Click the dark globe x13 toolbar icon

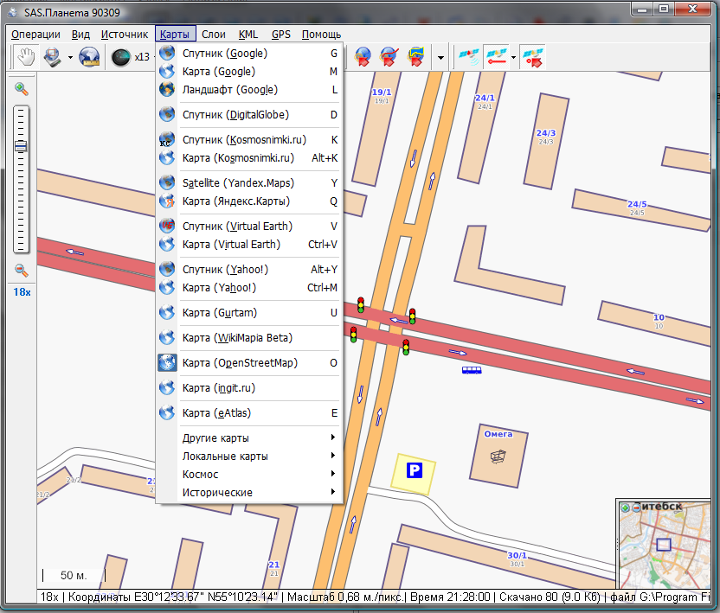(x=121, y=57)
